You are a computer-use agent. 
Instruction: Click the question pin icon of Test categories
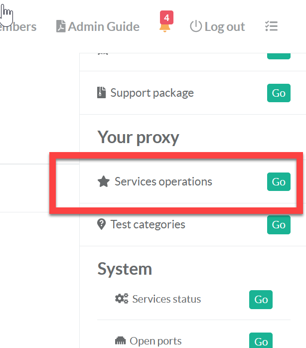pyautogui.click(x=101, y=224)
